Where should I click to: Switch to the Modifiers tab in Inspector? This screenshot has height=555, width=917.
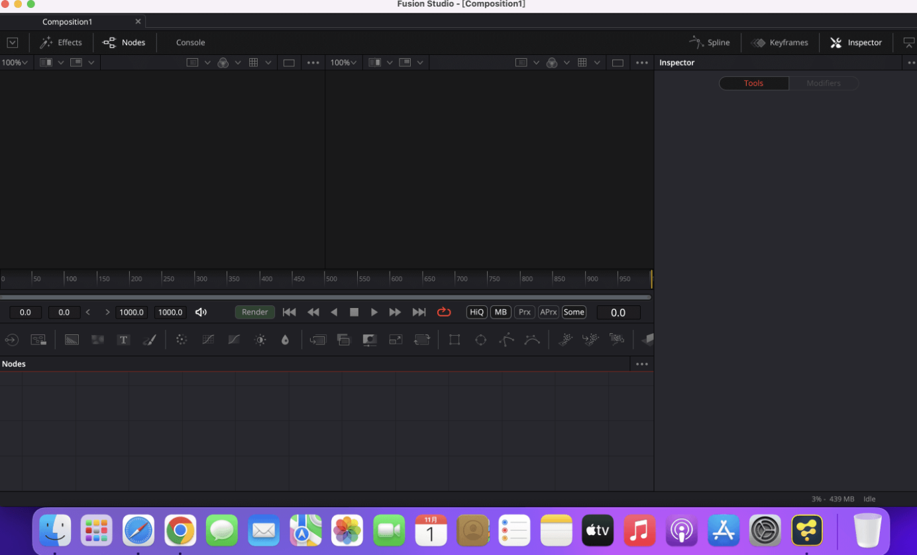pos(823,83)
